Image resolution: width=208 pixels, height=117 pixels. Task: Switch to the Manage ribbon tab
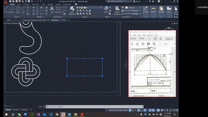[x=50, y=4]
